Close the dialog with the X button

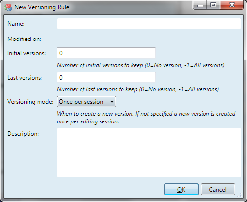tap(232, 5)
